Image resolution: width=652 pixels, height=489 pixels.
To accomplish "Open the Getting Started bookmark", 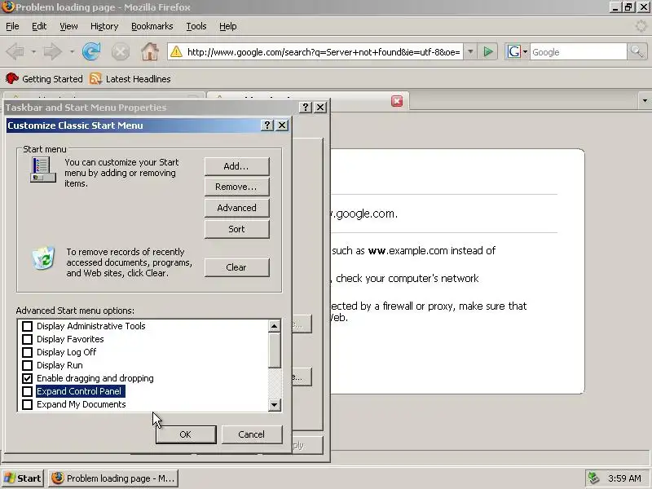I will 44,78.
